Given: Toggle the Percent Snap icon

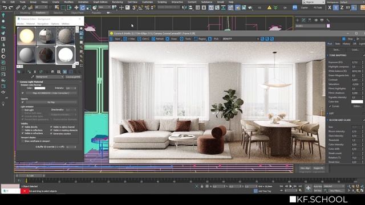Looking at the screenshot, I should tap(147, 7).
